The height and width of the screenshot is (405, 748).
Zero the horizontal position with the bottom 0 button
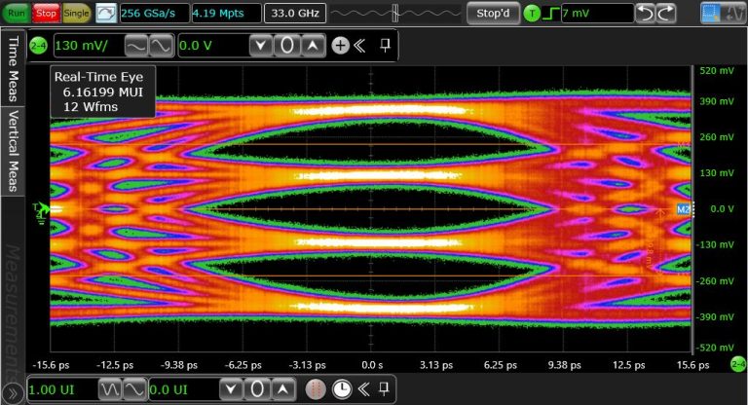pyautogui.click(x=257, y=389)
